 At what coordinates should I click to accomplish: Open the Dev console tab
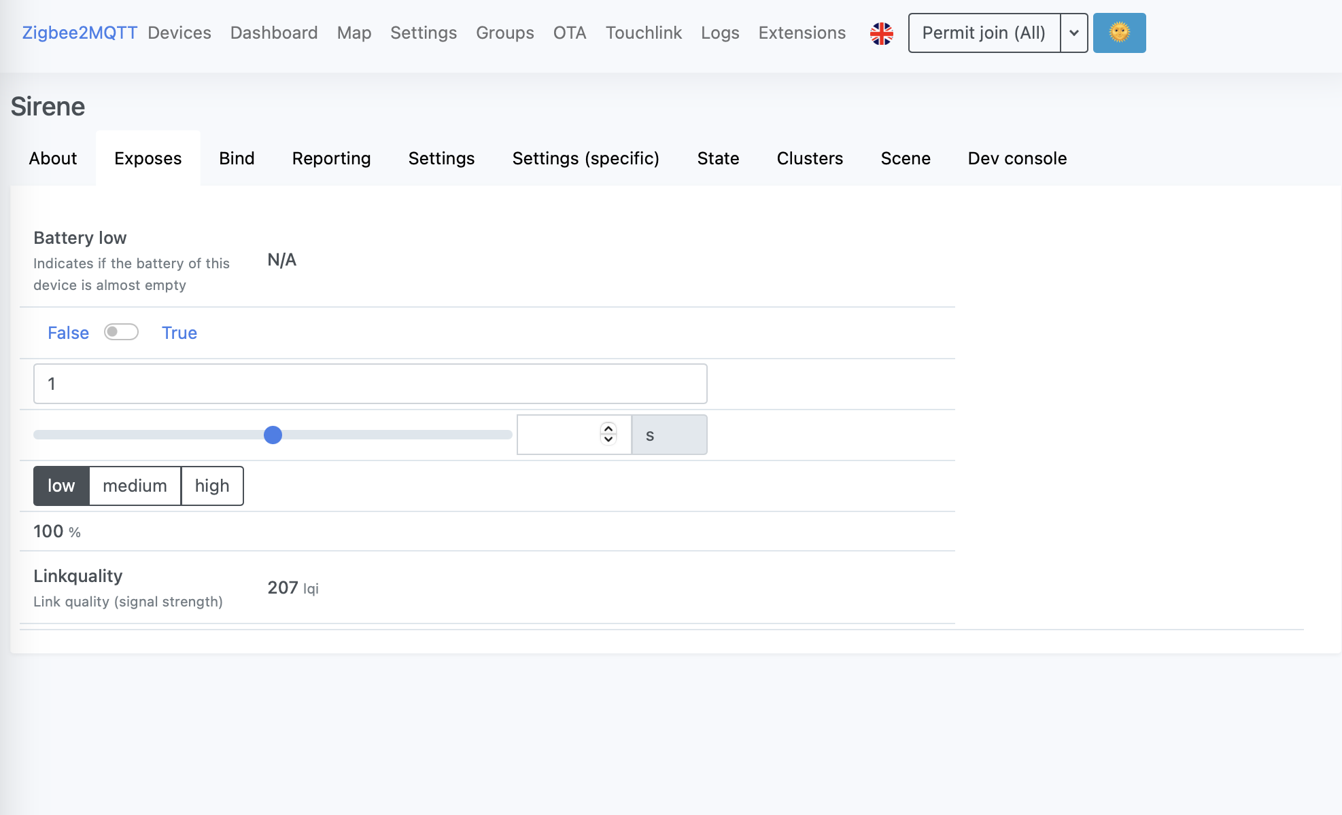pyautogui.click(x=1016, y=158)
